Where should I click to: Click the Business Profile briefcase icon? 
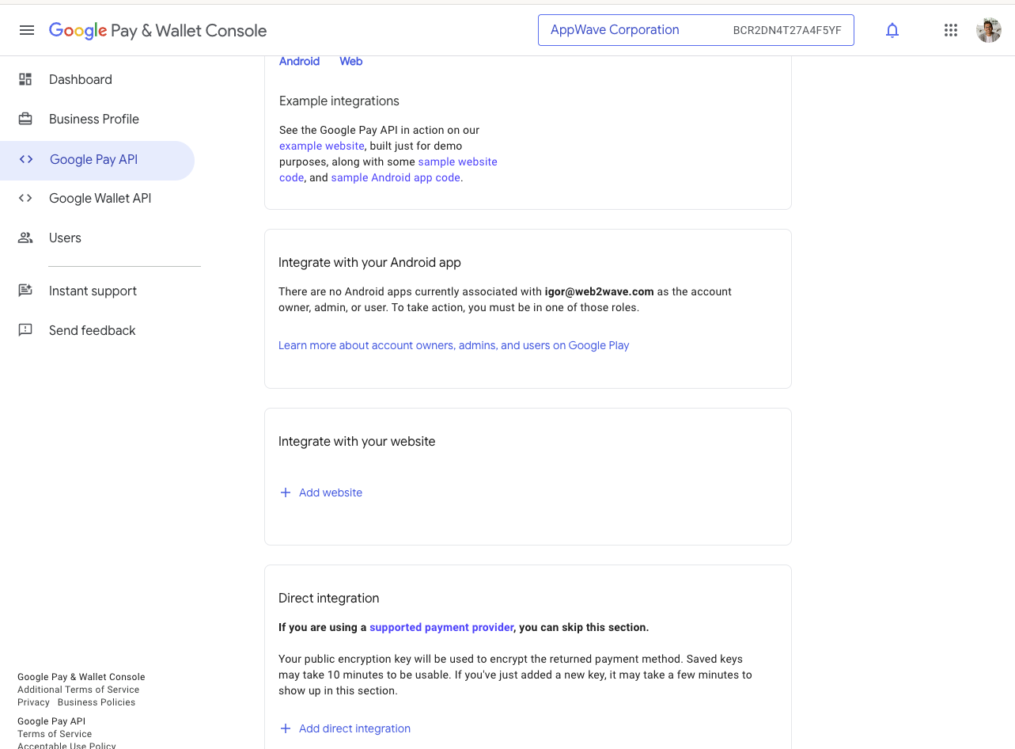[25, 119]
